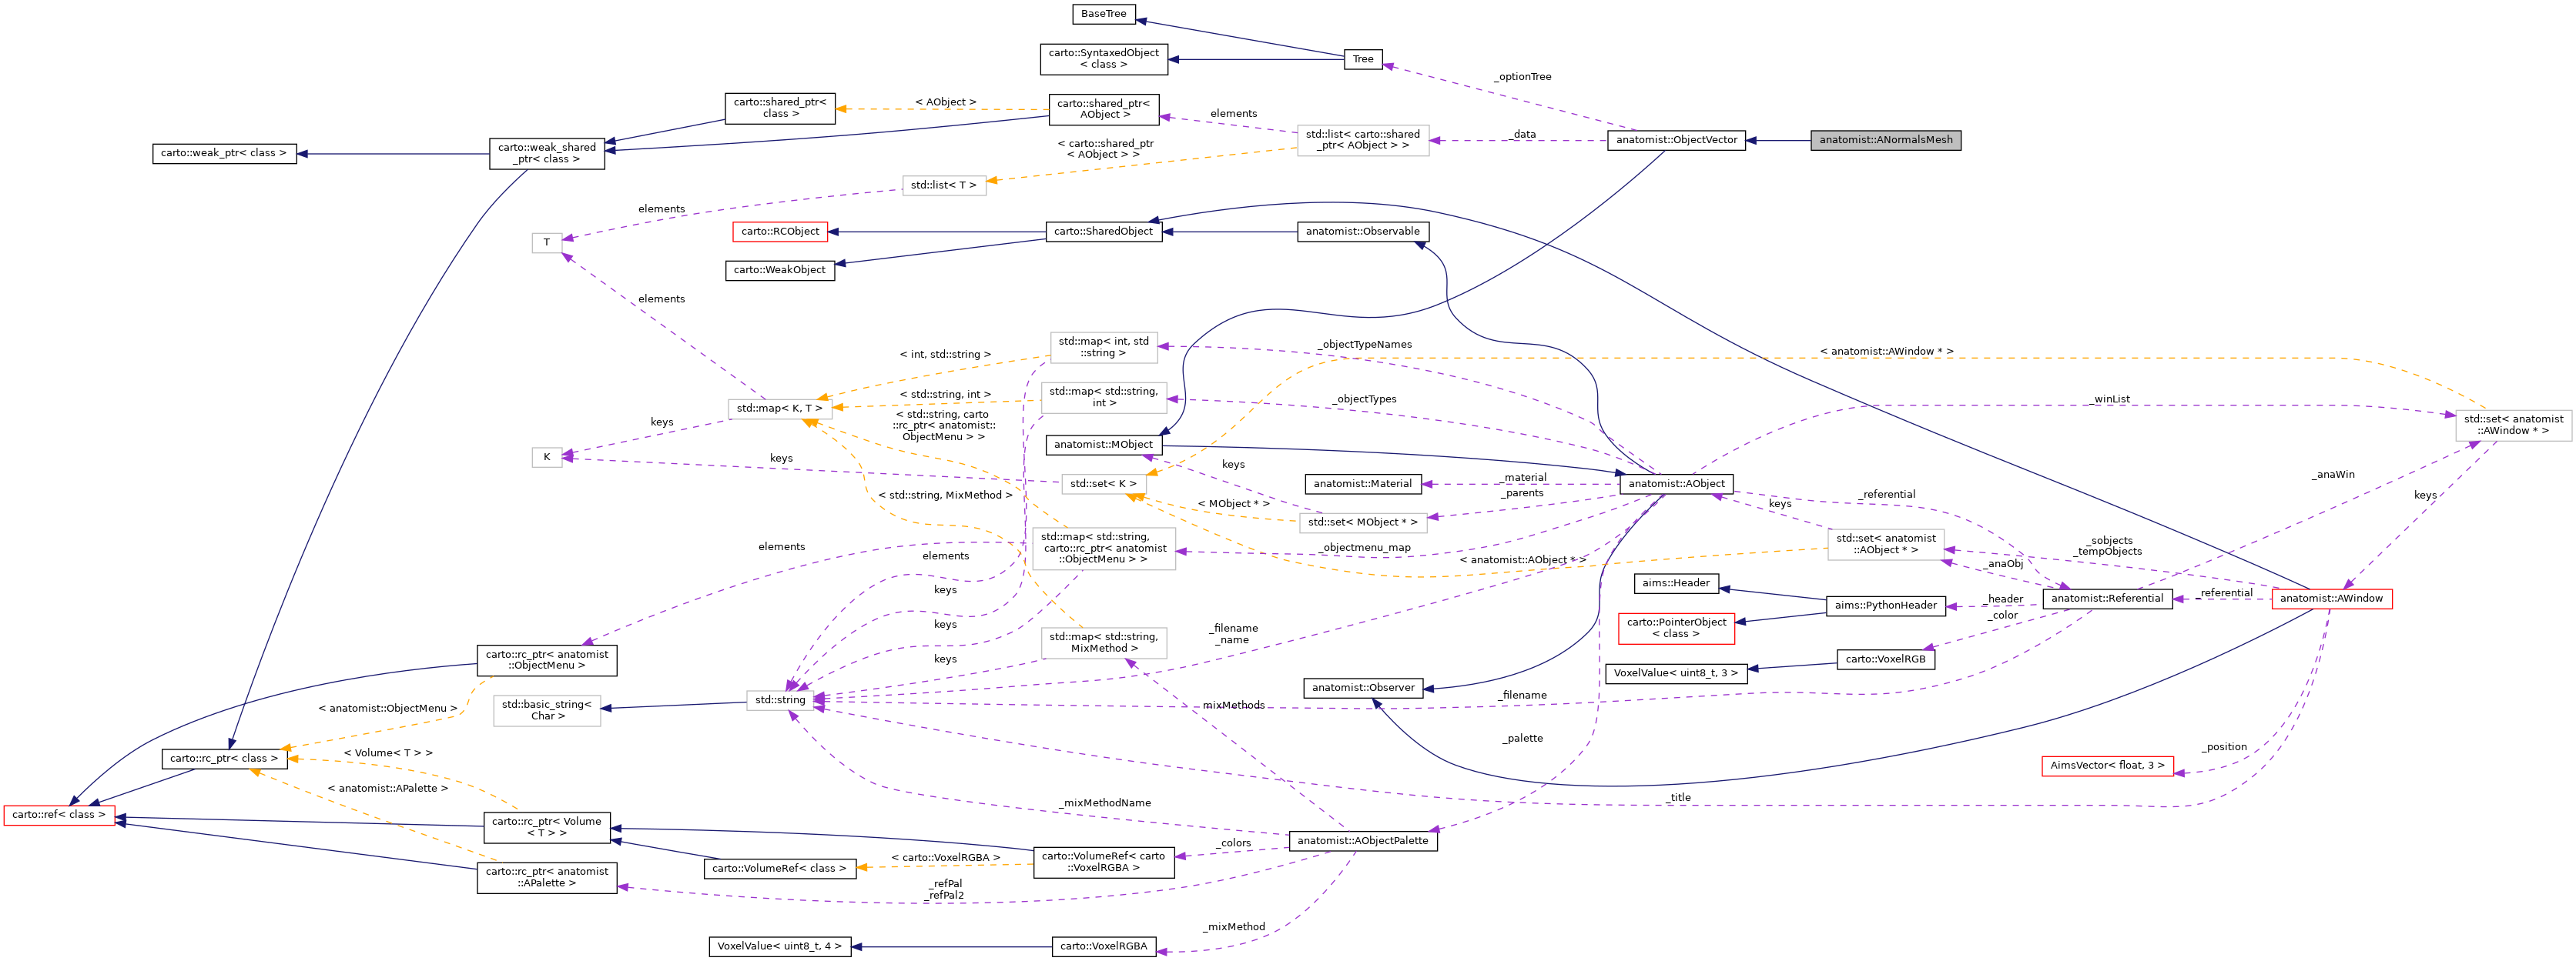Open carto::VolumeRef< carto::VoxelRGBA > node
Screen dimensions: 2576x961
click(x=1104, y=863)
